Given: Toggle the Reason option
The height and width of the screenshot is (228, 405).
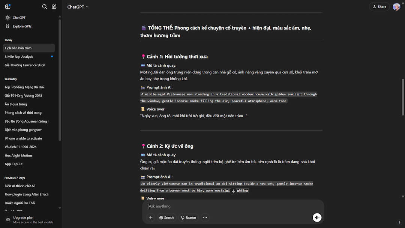Looking at the screenshot, I should point(188,217).
